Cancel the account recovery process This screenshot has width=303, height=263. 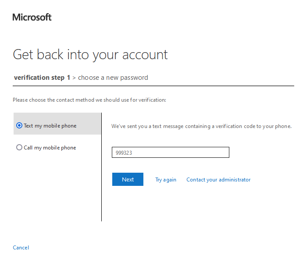(21, 248)
